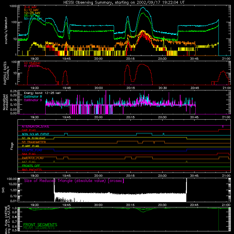Click 21:00 time tick under counts panel
This screenshot has height=234, width=234.
coord(226,59)
